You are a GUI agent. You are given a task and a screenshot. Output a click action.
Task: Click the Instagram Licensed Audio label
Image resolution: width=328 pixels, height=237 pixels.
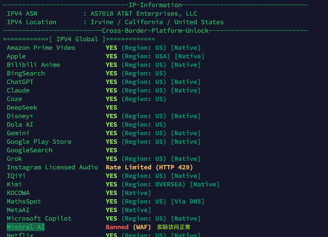[x=52, y=167]
